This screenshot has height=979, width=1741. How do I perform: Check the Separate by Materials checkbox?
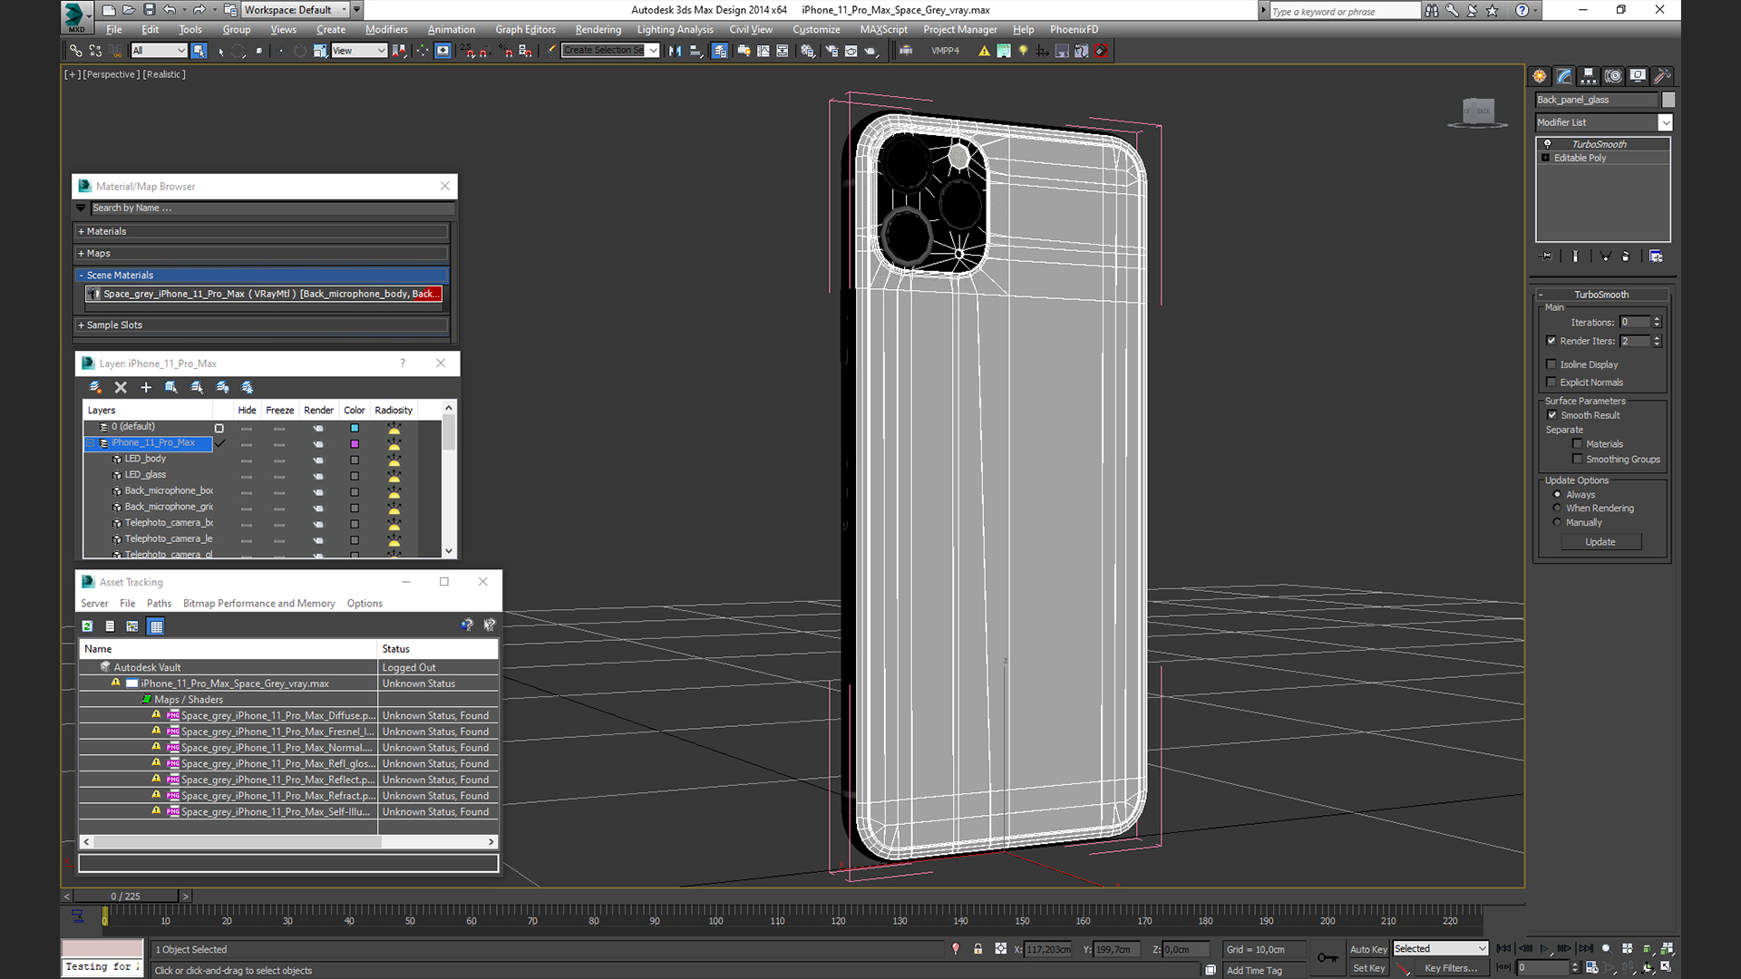pos(1578,444)
